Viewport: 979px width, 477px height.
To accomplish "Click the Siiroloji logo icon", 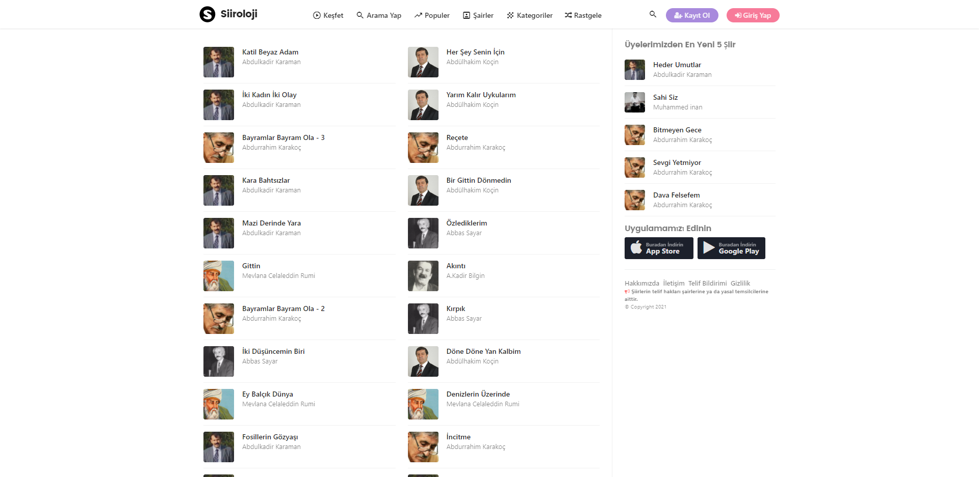I will [x=207, y=14].
